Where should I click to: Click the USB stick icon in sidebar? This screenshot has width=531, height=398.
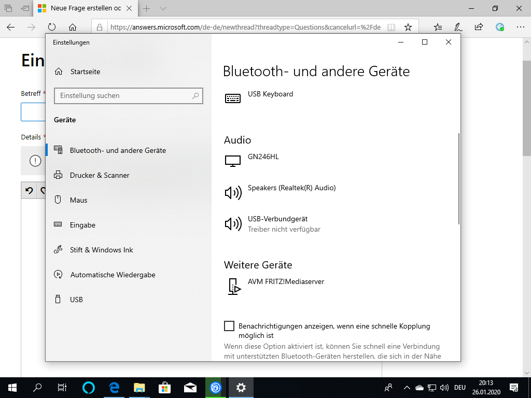[58, 299]
